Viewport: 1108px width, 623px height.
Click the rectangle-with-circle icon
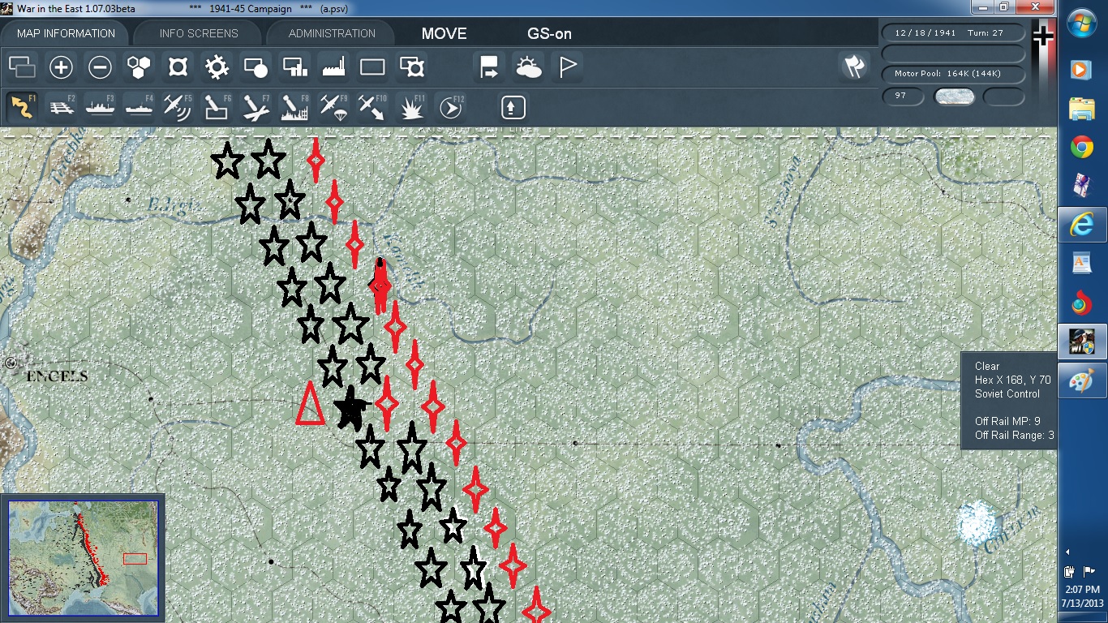point(256,67)
